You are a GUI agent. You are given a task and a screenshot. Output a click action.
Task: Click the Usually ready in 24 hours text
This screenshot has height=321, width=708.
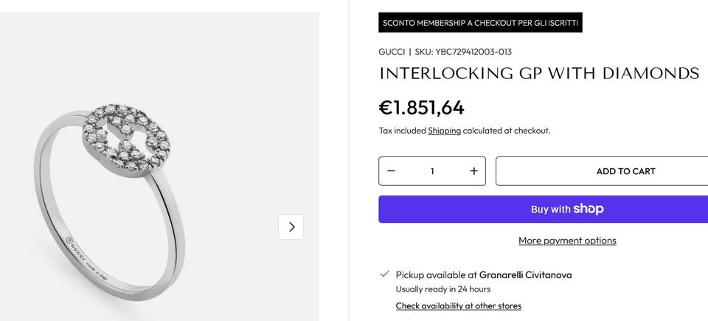coord(442,289)
